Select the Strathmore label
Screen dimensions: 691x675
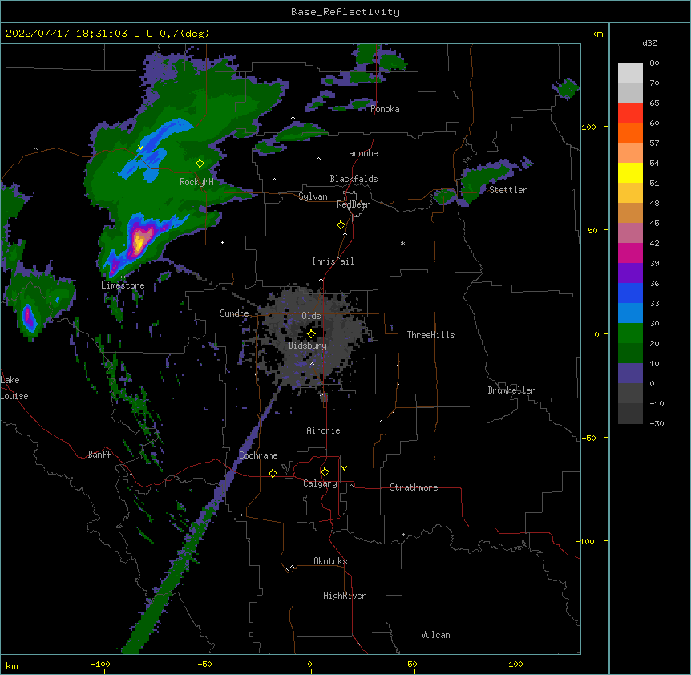click(414, 487)
